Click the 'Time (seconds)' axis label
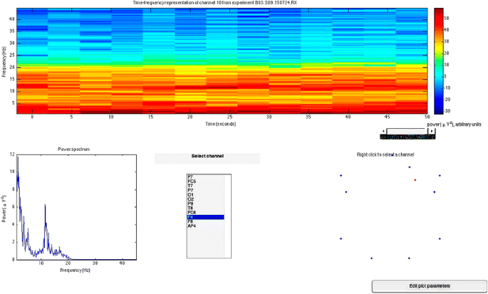The height and width of the screenshot is (294, 488). (221, 124)
